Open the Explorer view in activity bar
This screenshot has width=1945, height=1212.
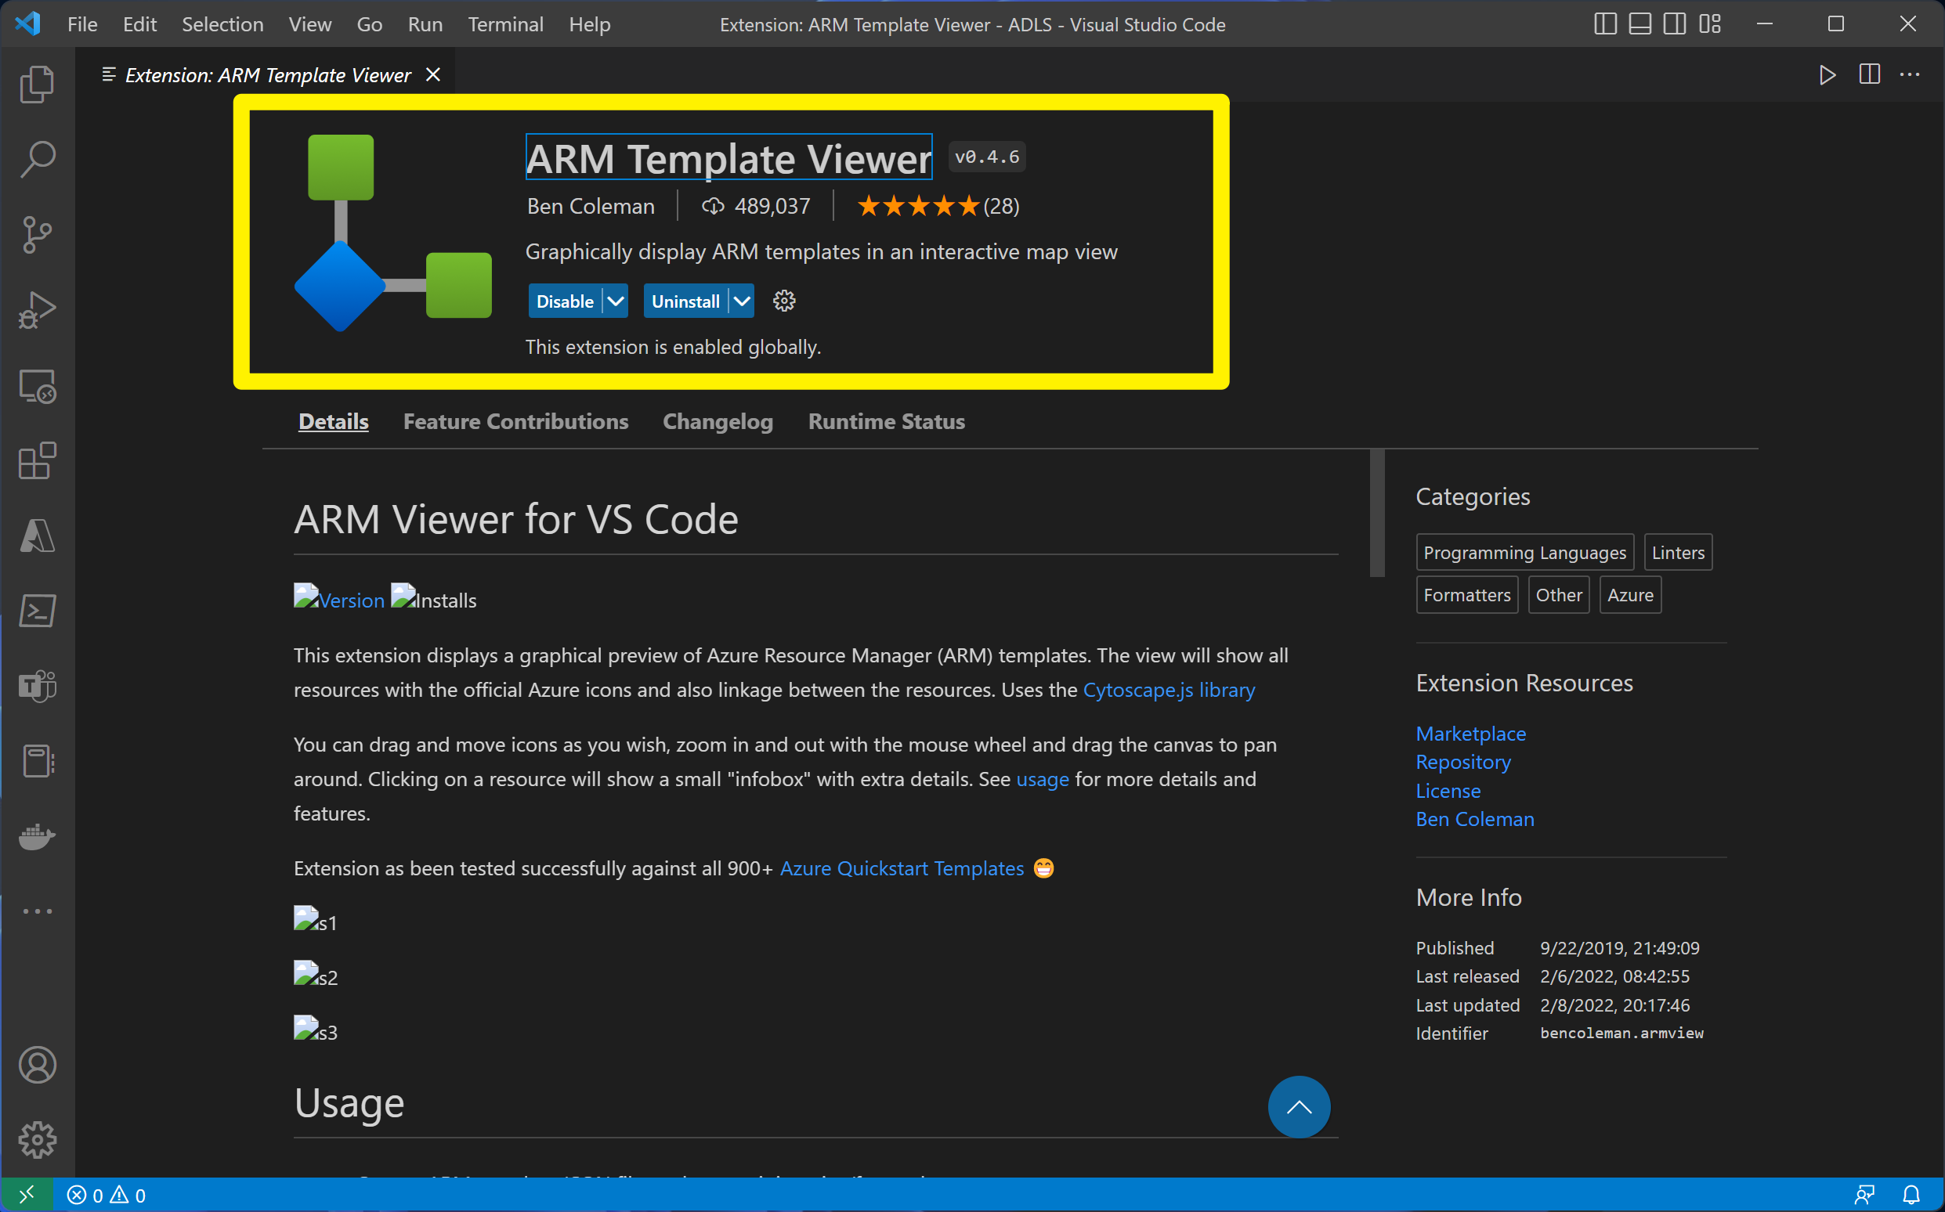point(37,85)
